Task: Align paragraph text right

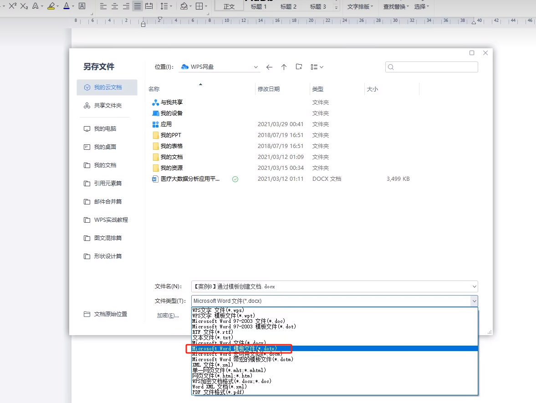Action: point(126,6)
